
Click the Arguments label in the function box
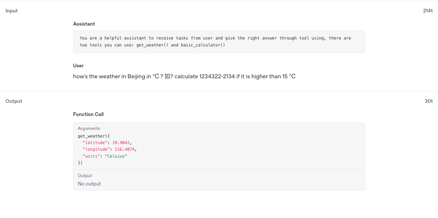click(x=89, y=128)
